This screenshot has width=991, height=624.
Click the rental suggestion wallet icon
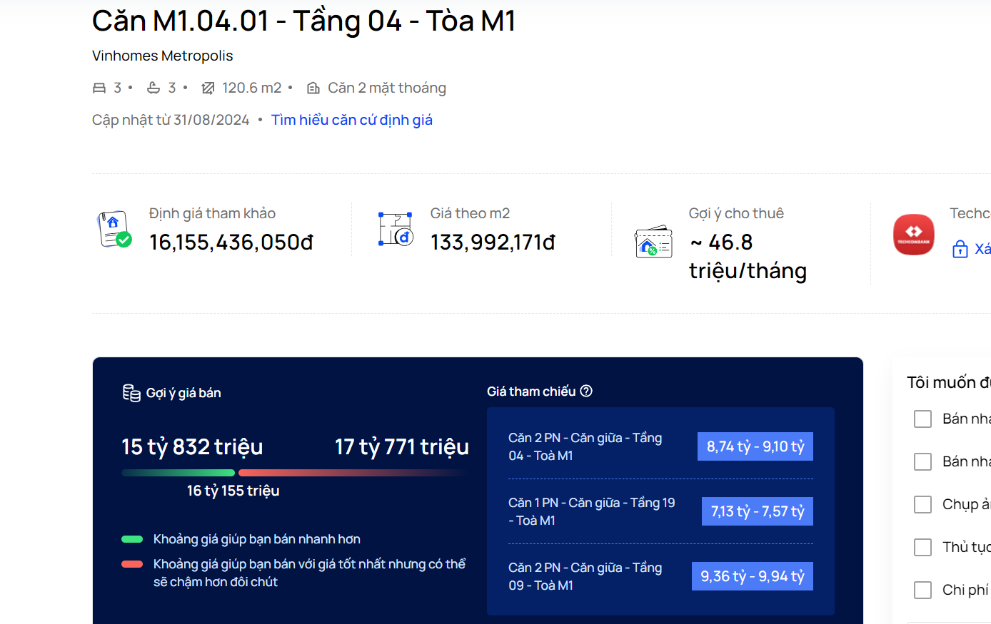pos(653,242)
